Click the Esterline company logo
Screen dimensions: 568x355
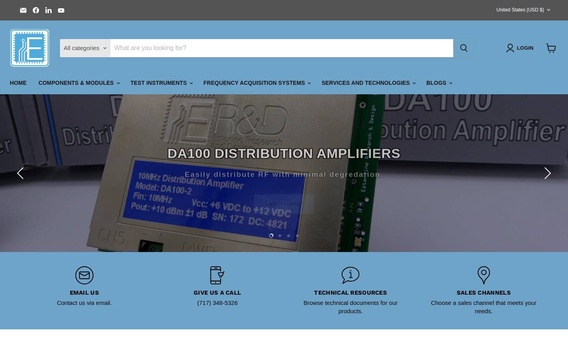(x=30, y=48)
